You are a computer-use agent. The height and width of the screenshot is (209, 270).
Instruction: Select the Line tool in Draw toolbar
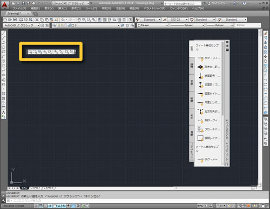(3, 33)
